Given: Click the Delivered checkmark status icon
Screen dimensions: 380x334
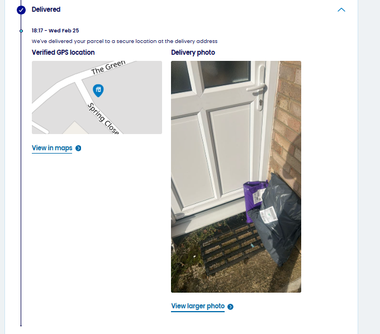Looking at the screenshot, I should point(21,10).
